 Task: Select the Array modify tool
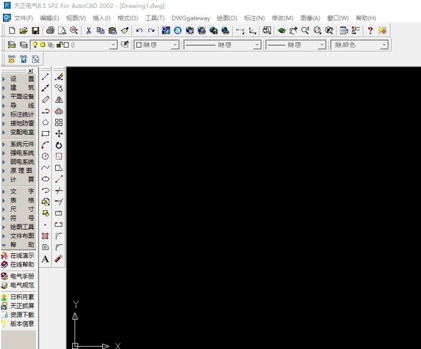coord(59,122)
